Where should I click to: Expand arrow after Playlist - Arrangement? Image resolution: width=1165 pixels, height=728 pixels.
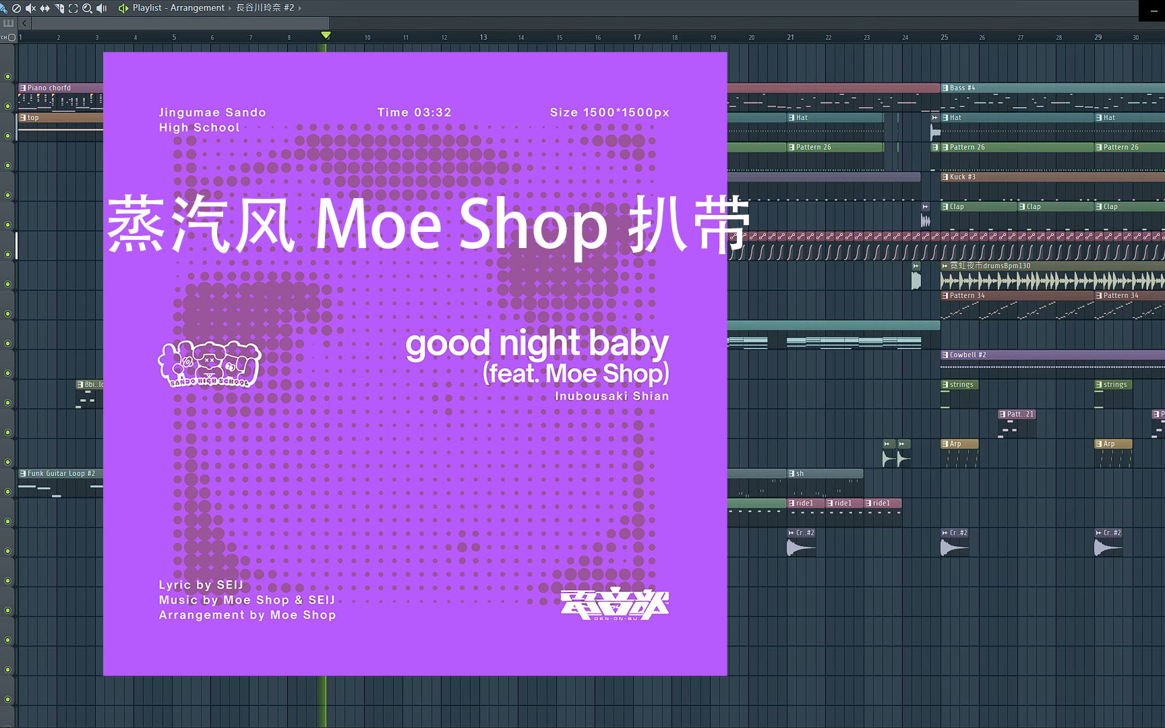coord(230,8)
